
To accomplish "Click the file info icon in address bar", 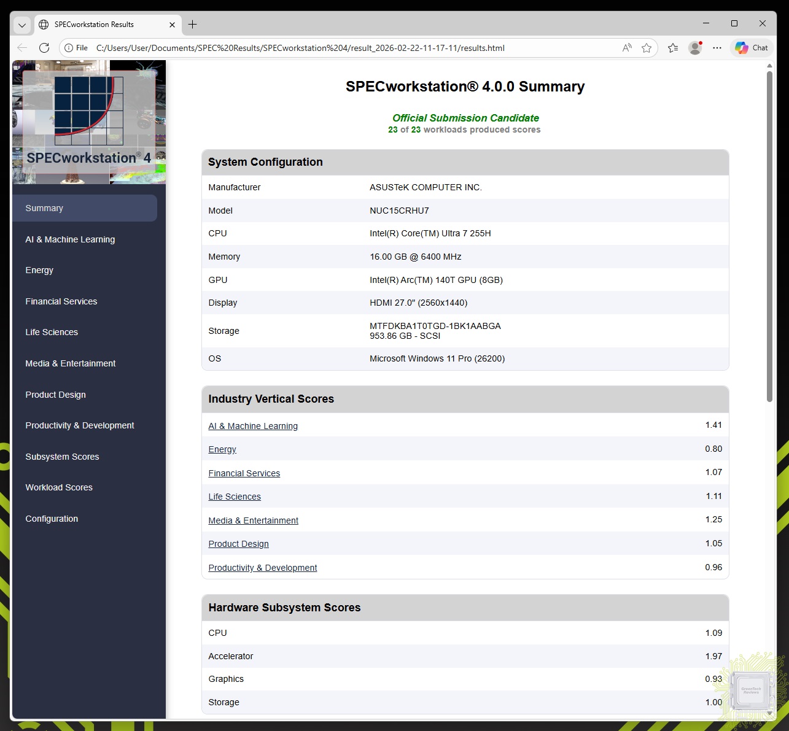I will click(69, 48).
